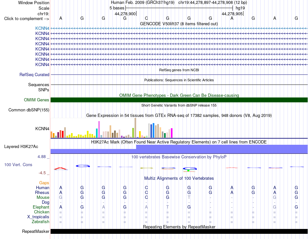
Task: Click 'Multiz Alignments of 100 Vertebrates' title
Action: pos(179,178)
